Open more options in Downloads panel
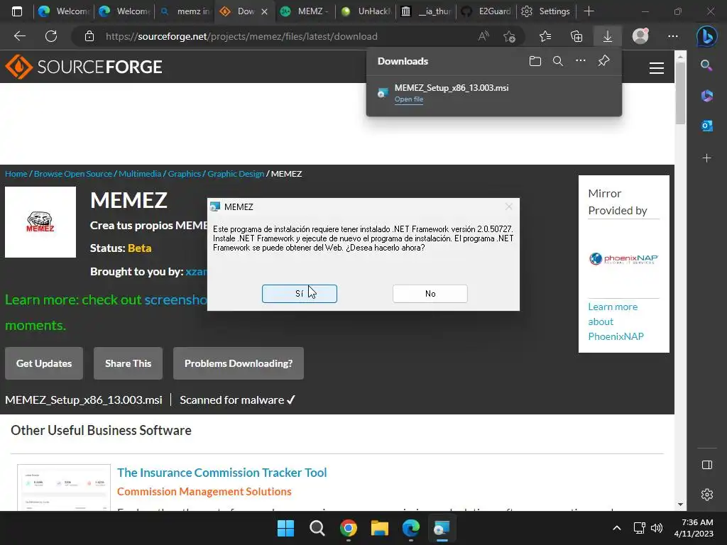Screen dimensions: 727x545 (581, 61)
